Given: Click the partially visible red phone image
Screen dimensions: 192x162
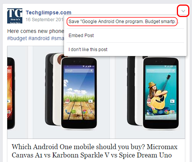Looking at the screenshot, I should (11, 93).
